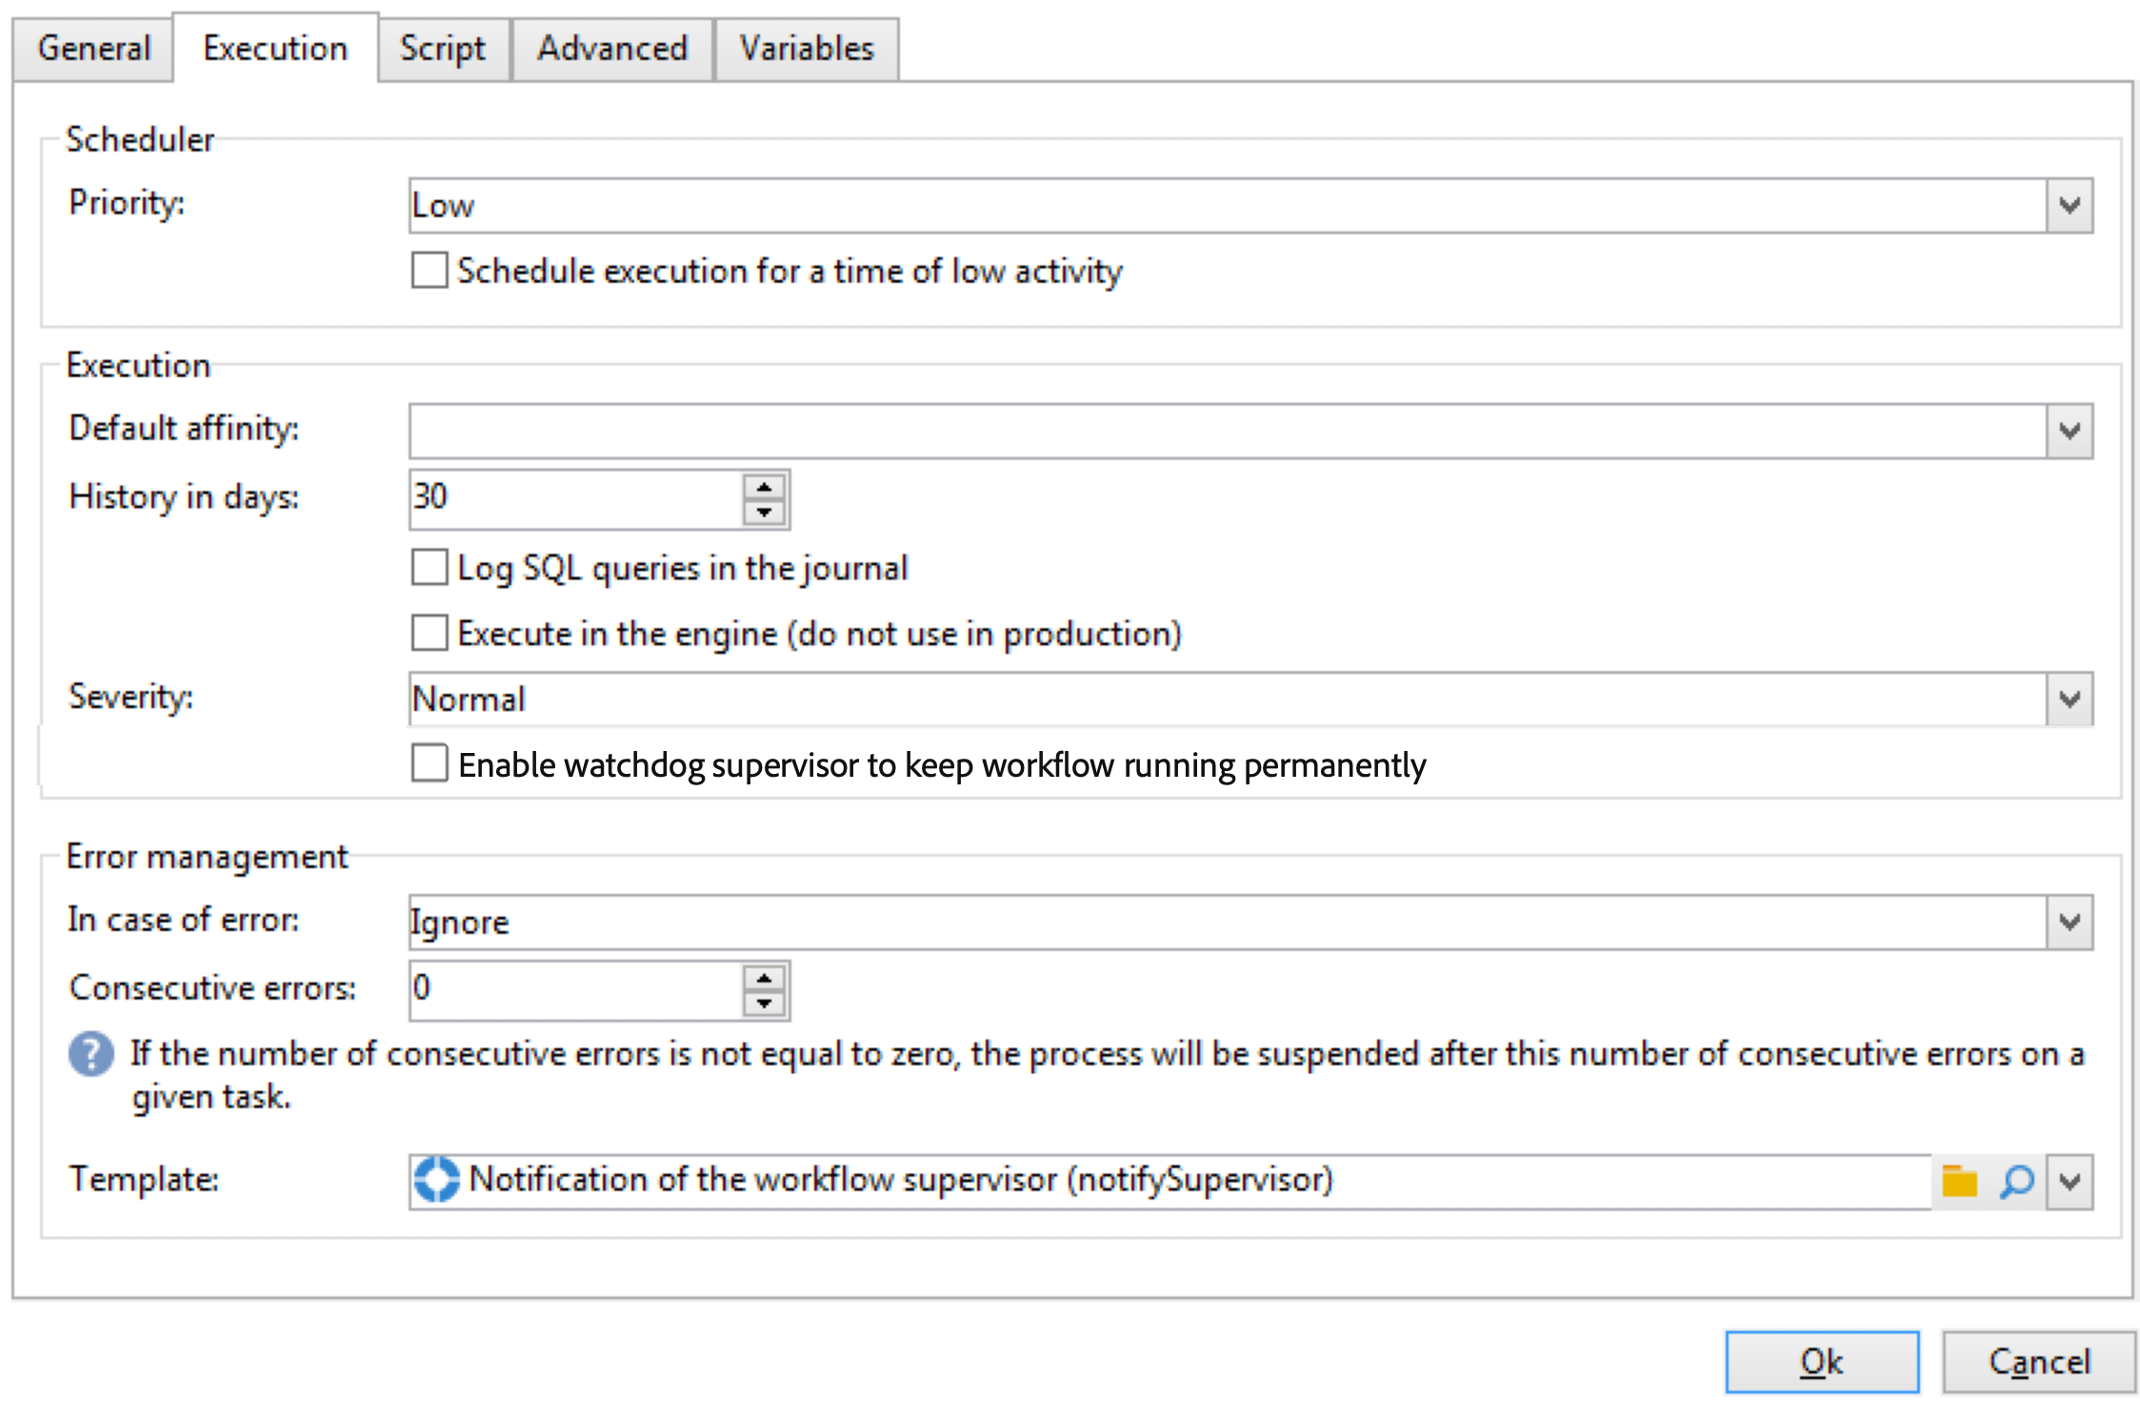Open the Variables tab
The height and width of the screenshot is (1405, 2140).
[x=807, y=49]
